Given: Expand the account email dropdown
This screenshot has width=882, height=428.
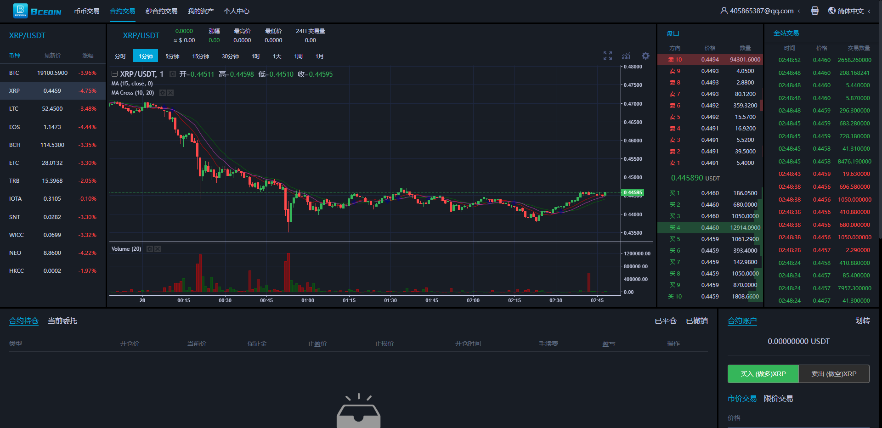Looking at the screenshot, I should tap(799, 11).
